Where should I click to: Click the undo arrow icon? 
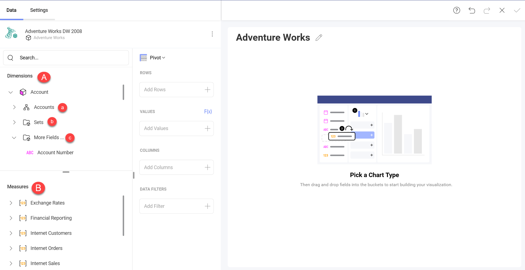[x=472, y=10]
